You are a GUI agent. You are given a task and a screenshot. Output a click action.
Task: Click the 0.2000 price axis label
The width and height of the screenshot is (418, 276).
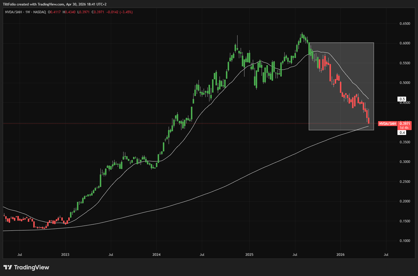click(404, 201)
